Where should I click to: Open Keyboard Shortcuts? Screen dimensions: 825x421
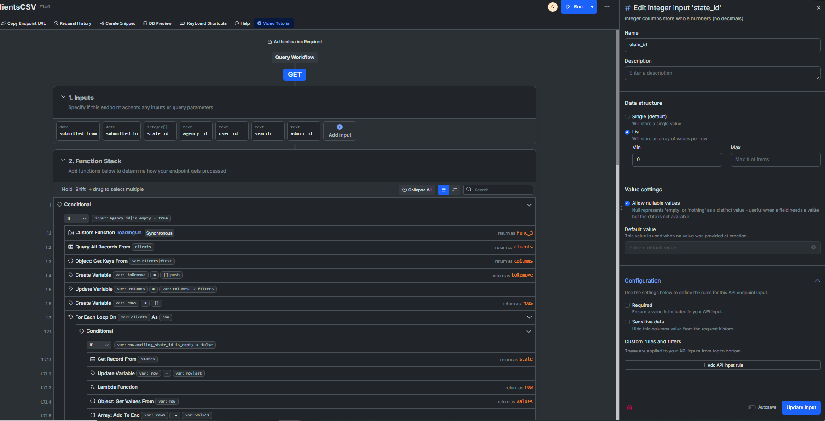pyautogui.click(x=203, y=23)
